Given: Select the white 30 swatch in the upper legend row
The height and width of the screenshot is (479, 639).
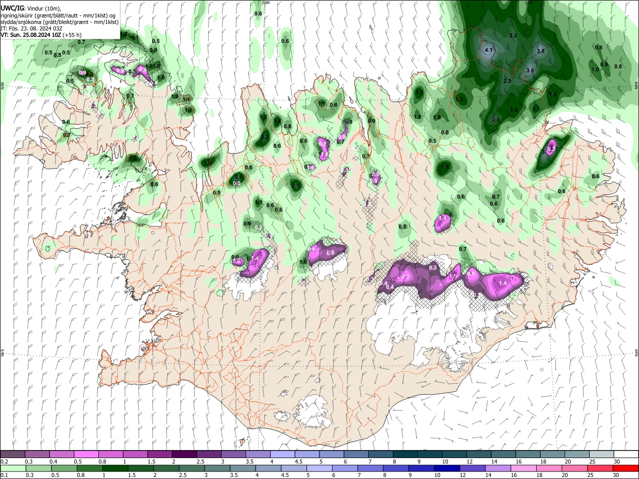Looking at the screenshot, I should click(626, 455).
